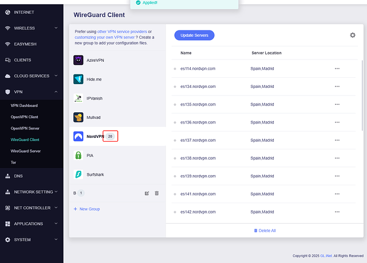Image resolution: width=367 pixels, height=263 pixels.
Task: Follow the other VPN service providers link
Action: click(x=122, y=32)
